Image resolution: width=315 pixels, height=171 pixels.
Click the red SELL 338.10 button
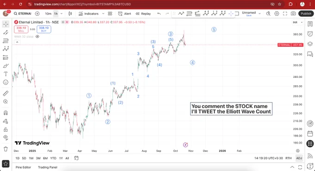[21, 29]
